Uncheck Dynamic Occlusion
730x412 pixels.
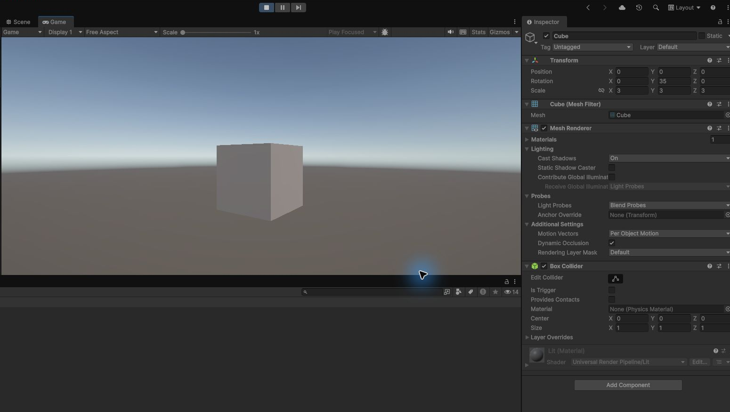click(x=612, y=243)
